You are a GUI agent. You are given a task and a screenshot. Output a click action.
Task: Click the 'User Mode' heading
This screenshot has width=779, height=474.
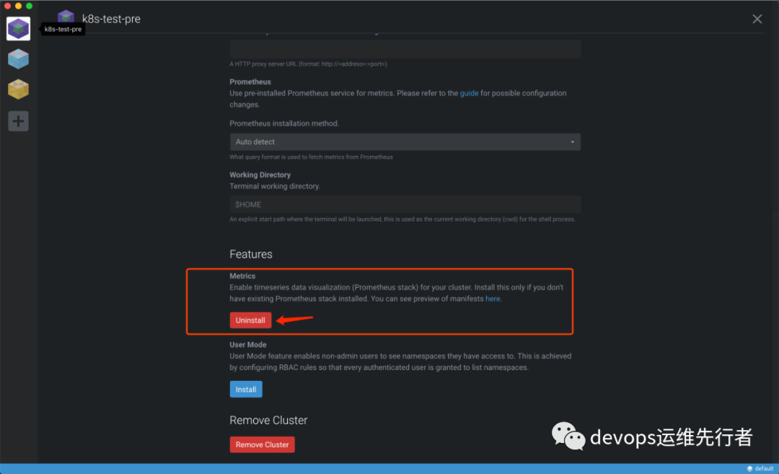click(x=248, y=345)
